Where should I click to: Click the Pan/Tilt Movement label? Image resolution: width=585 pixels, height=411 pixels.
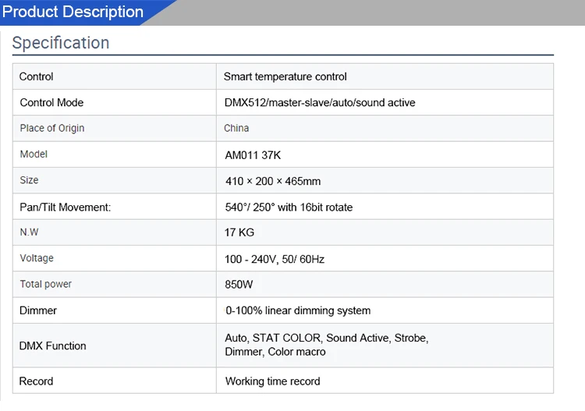click(x=66, y=207)
